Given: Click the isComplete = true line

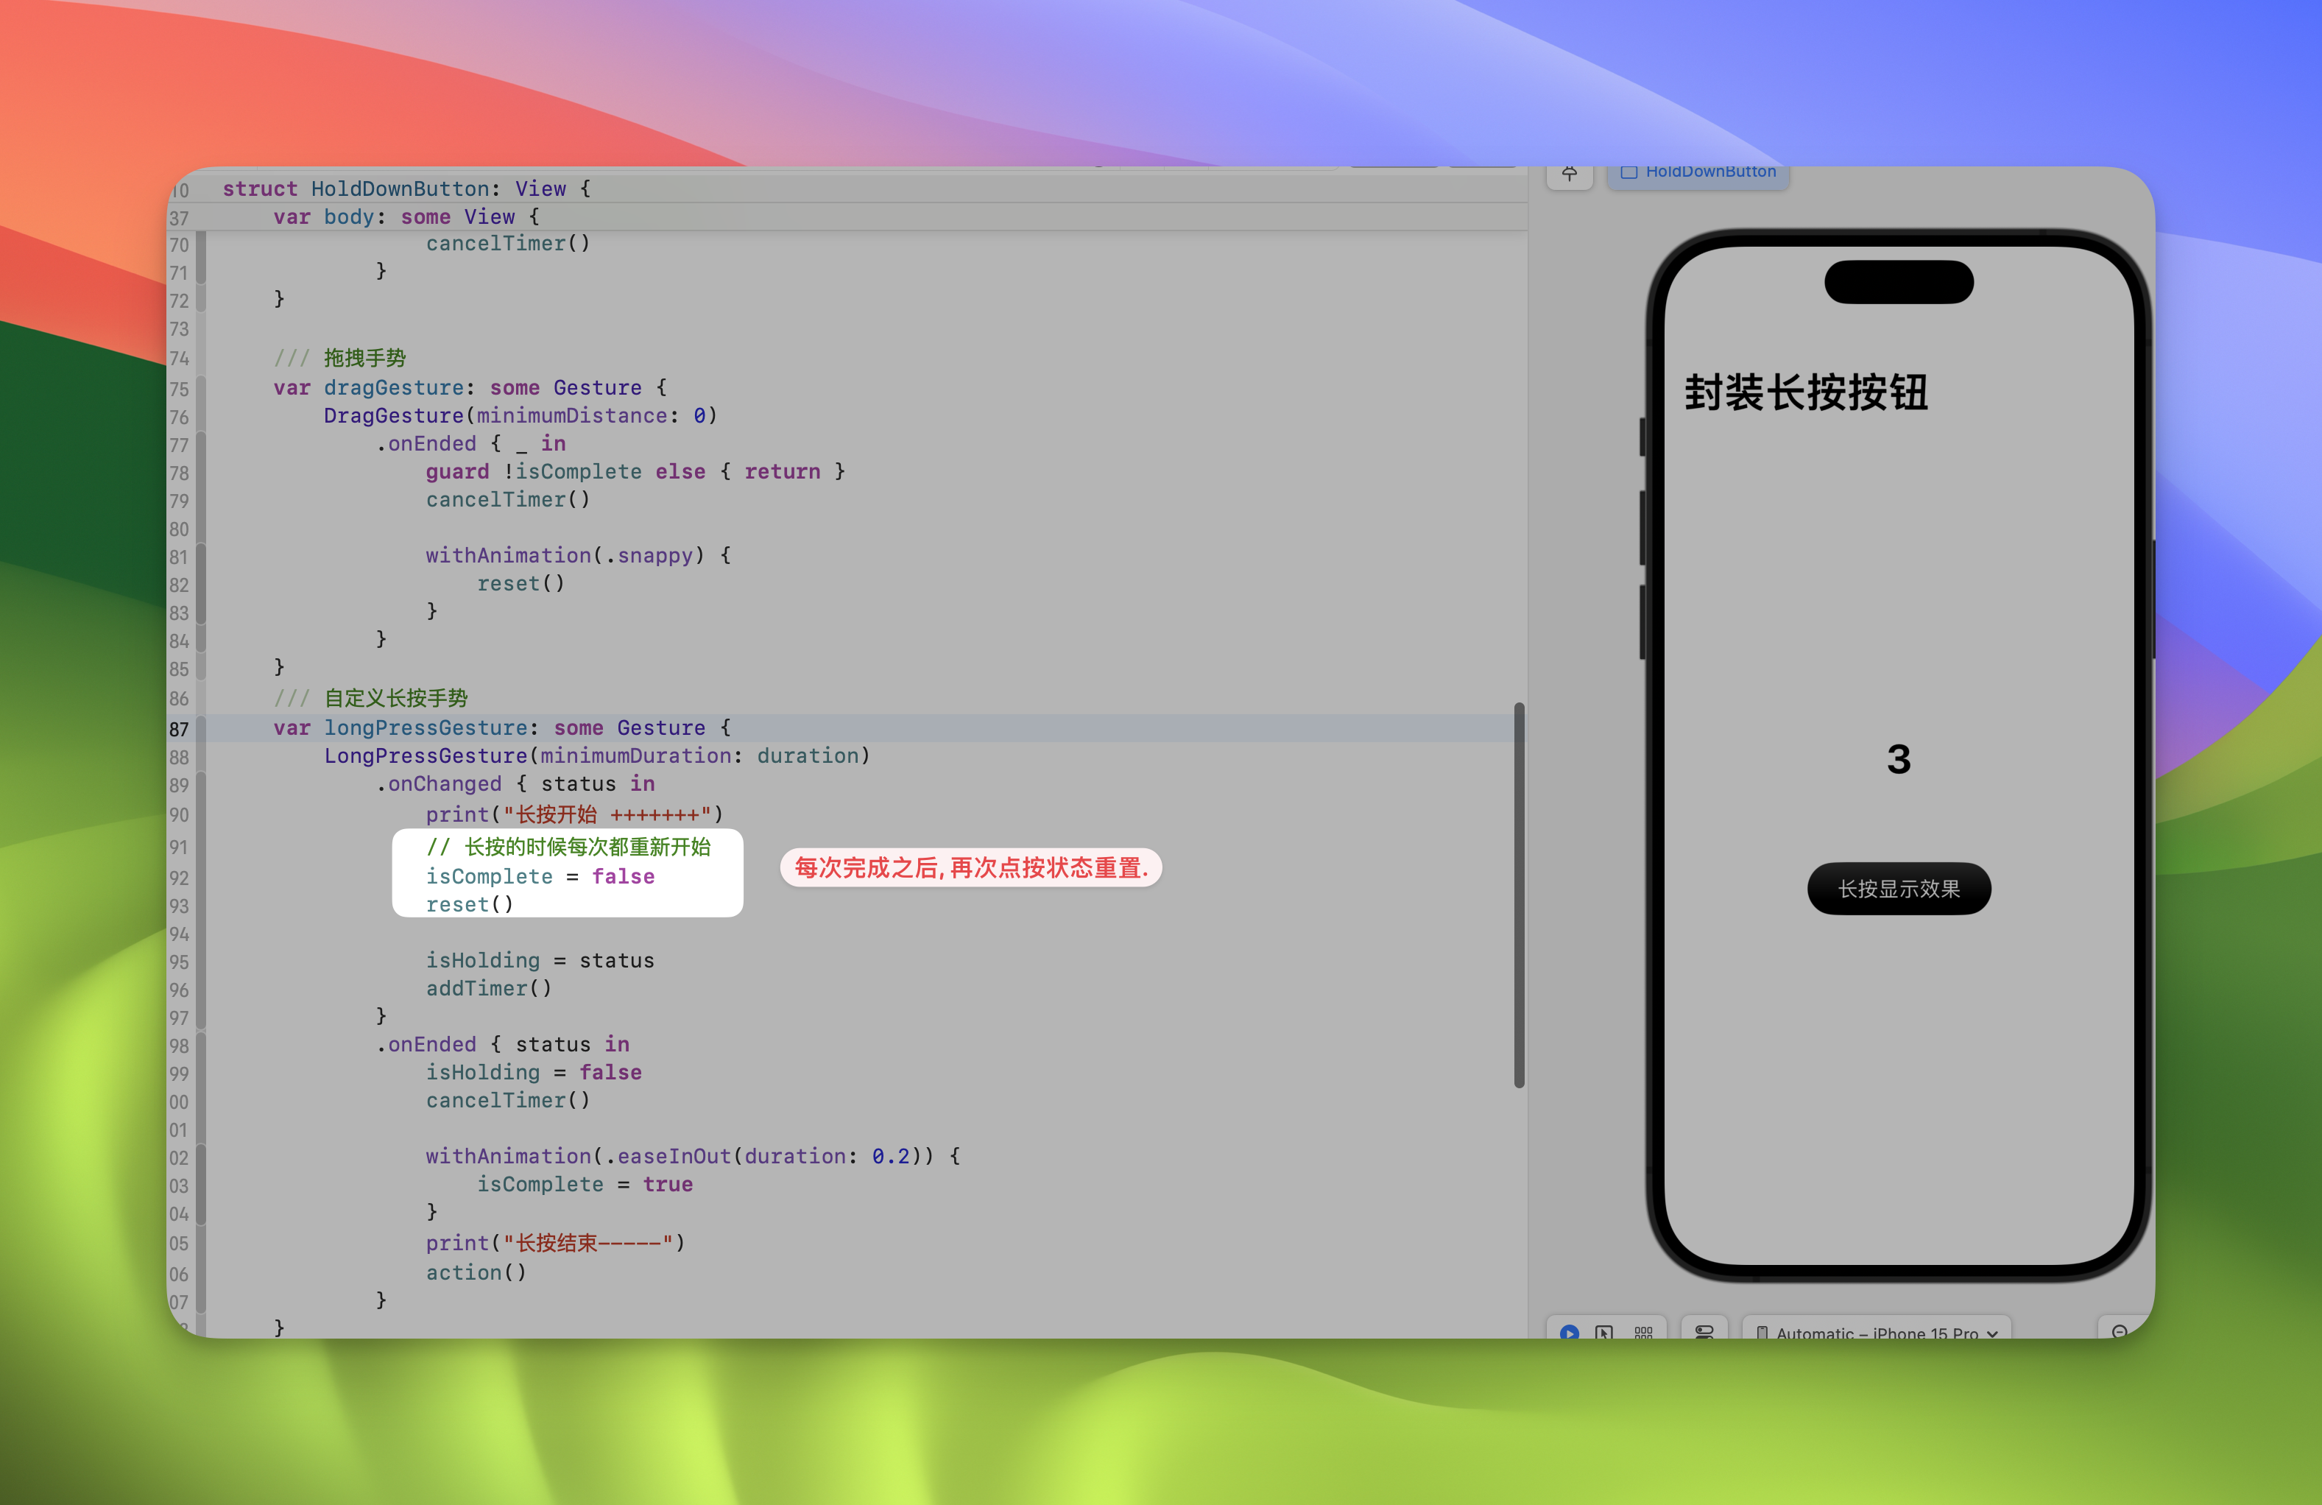Looking at the screenshot, I should [x=585, y=1185].
